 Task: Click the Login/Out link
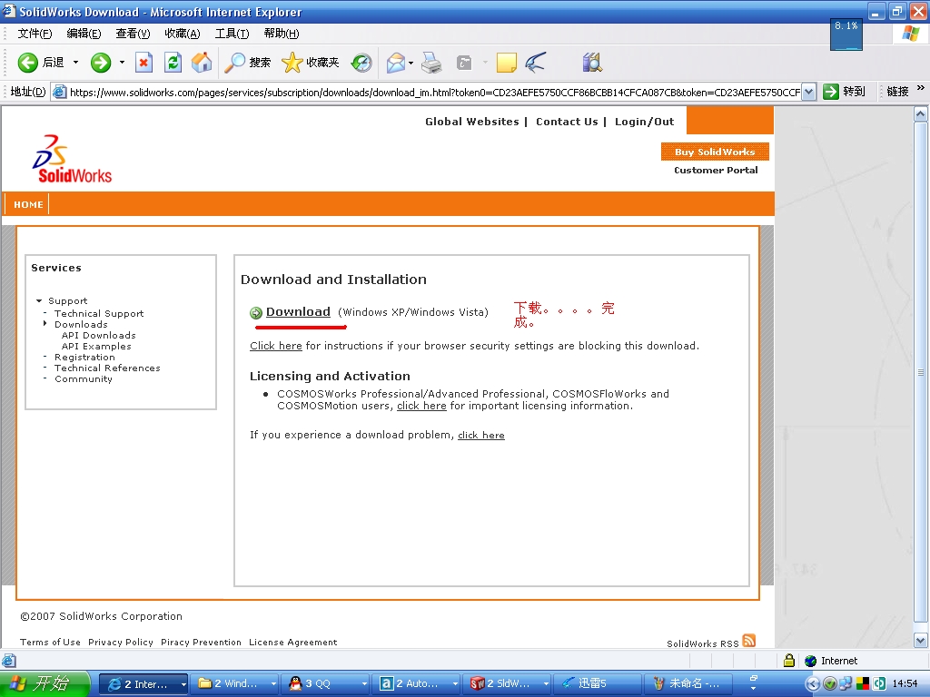pos(645,122)
